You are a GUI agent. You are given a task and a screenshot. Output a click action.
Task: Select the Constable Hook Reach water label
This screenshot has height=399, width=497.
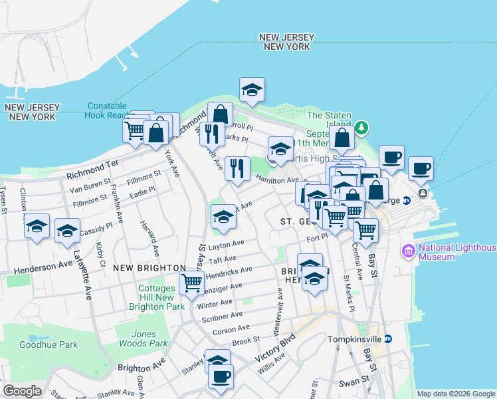(x=107, y=110)
